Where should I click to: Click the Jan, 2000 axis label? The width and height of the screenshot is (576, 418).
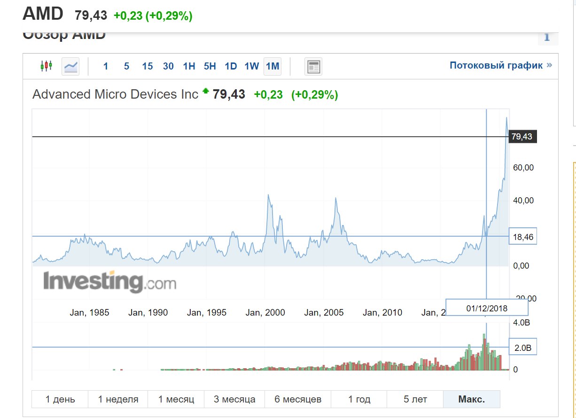tap(265, 313)
